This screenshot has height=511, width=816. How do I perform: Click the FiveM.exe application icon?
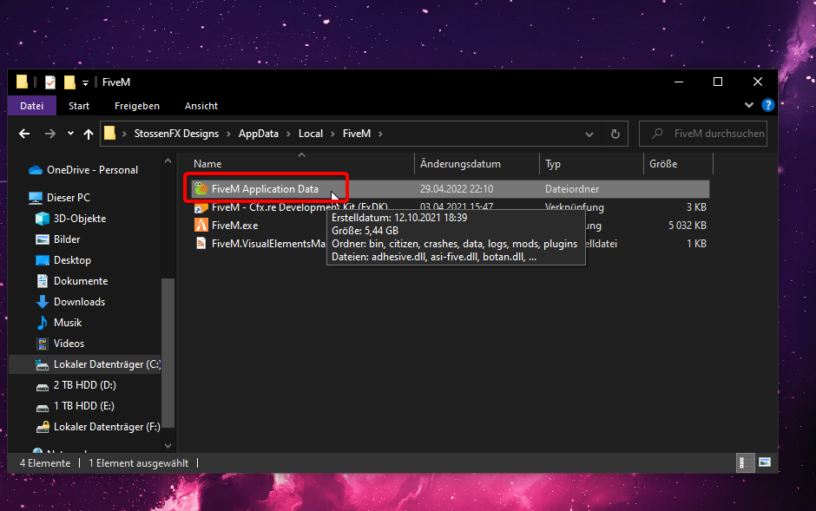[201, 226]
